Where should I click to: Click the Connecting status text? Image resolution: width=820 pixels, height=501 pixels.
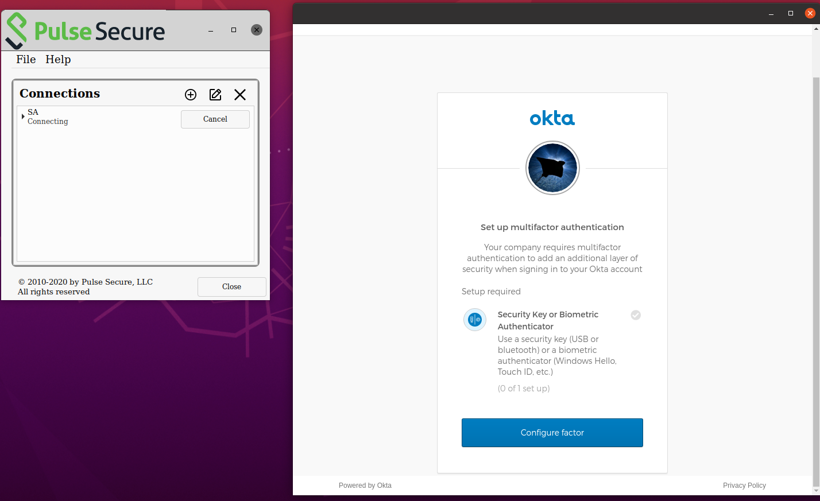[x=48, y=122]
